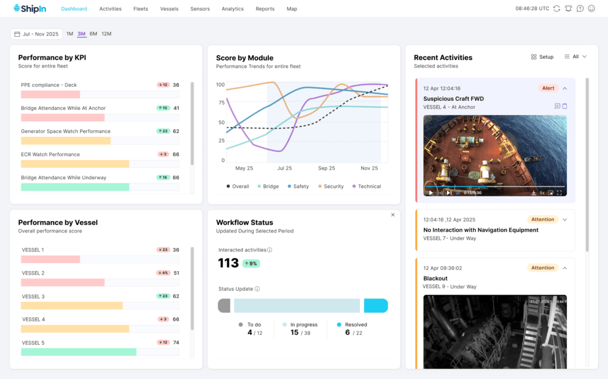Select the 6M time range tab

pos(93,34)
